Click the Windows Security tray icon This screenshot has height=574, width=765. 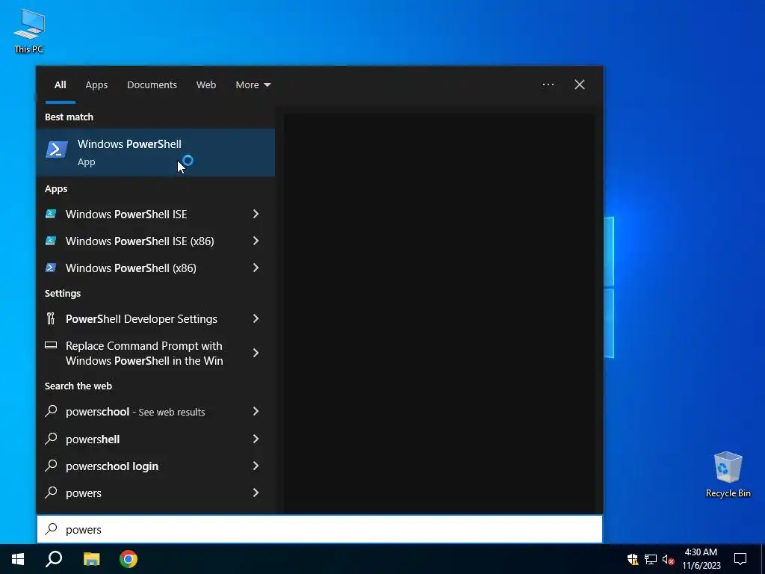[633, 559]
